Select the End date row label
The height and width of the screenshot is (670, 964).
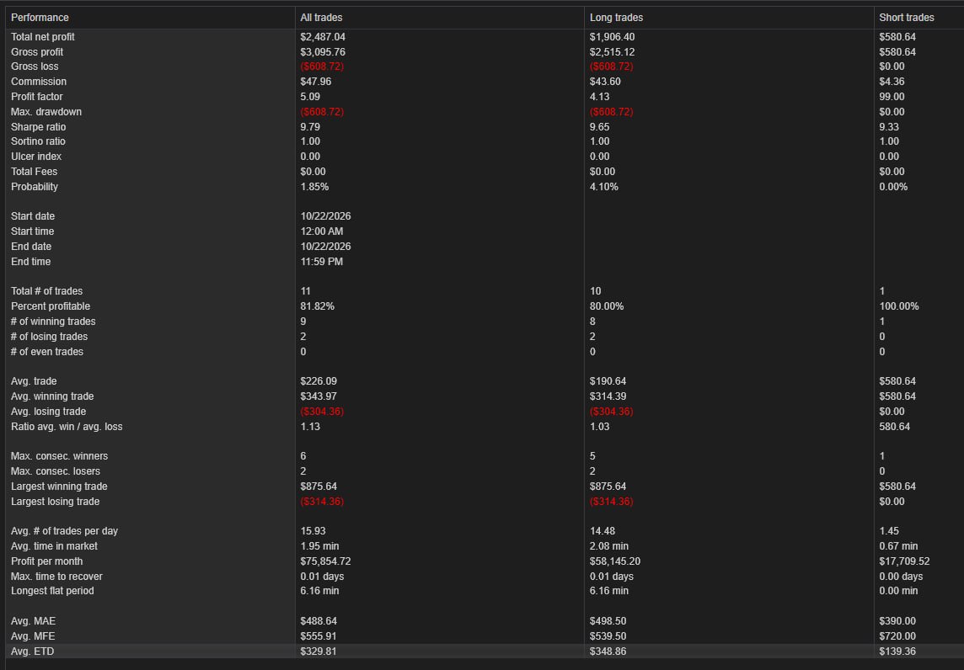pos(31,247)
